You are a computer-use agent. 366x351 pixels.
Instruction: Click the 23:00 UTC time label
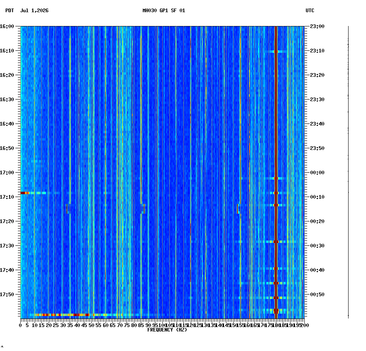[x=317, y=26]
